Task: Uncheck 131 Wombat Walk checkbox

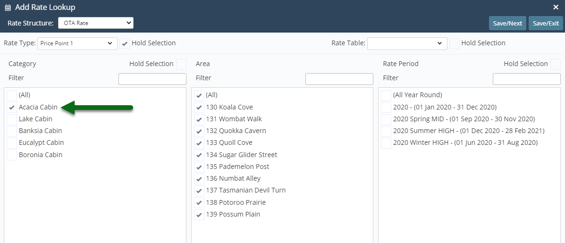Action: coord(199,119)
